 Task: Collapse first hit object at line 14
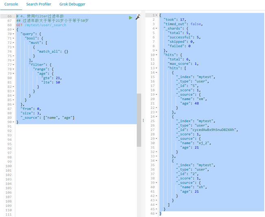[x=156, y=72]
